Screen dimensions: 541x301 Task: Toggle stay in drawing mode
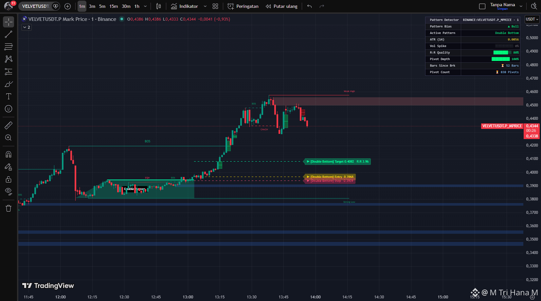click(9, 167)
